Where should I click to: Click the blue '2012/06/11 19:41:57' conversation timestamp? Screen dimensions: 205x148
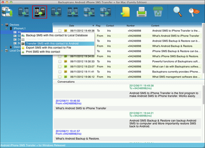click(x=68, y=131)
